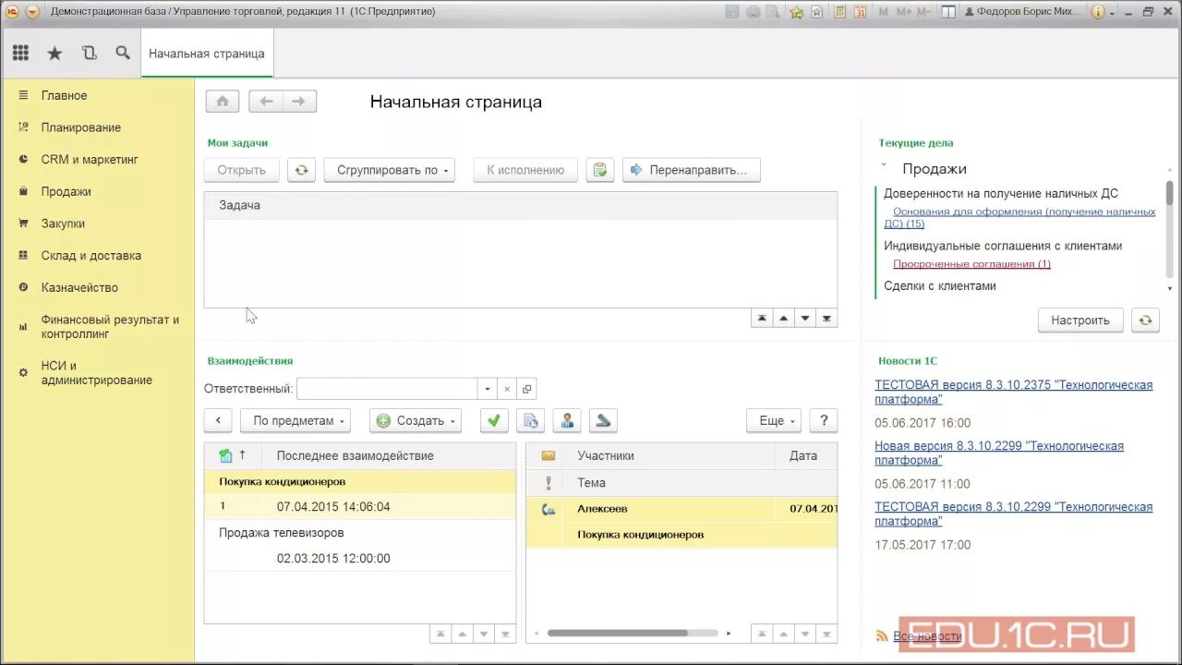This screenshot has width=1182, height=665.
Task: Expand the Ответственный field dropdown arrow
Action: 488,389
